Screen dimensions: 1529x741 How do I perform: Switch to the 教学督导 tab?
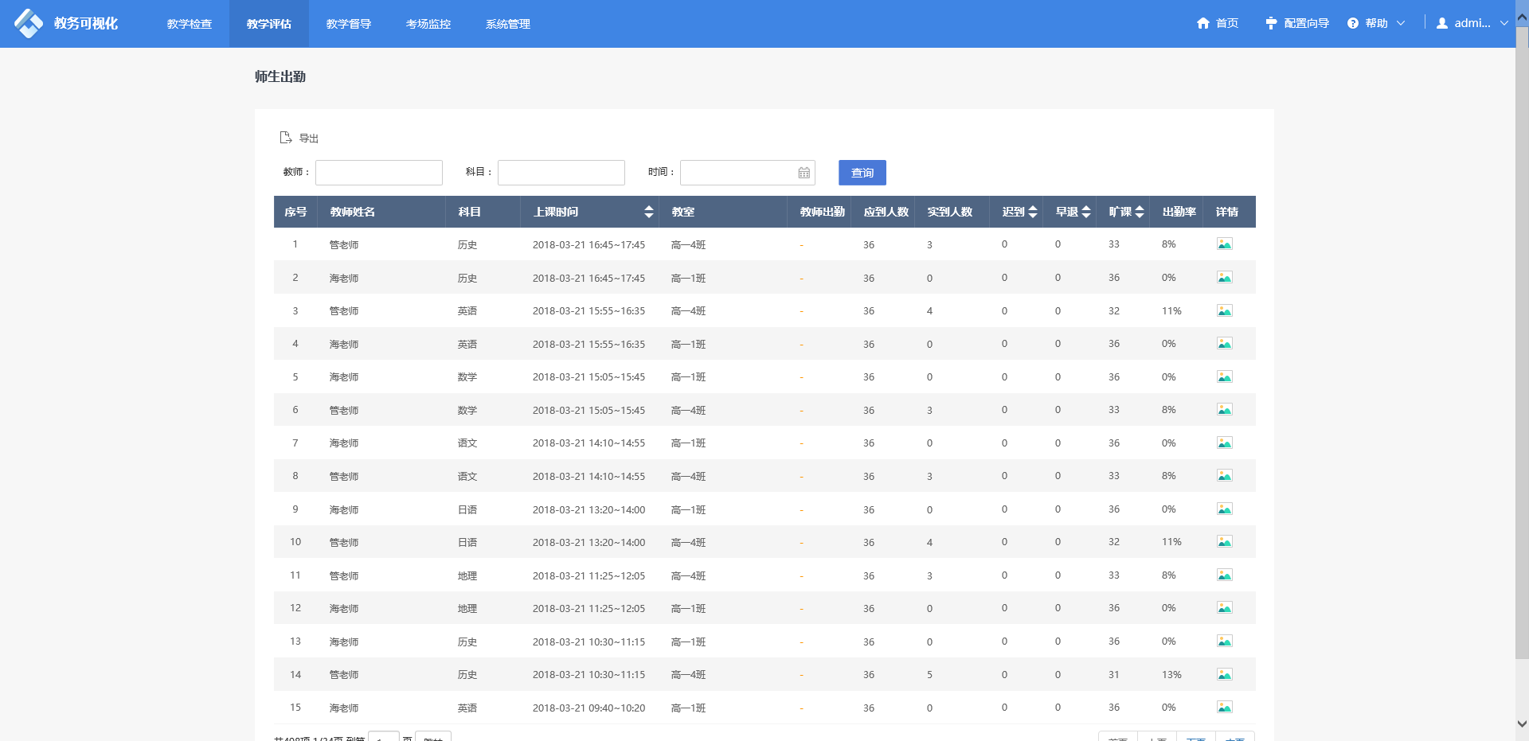click(349, 24)
